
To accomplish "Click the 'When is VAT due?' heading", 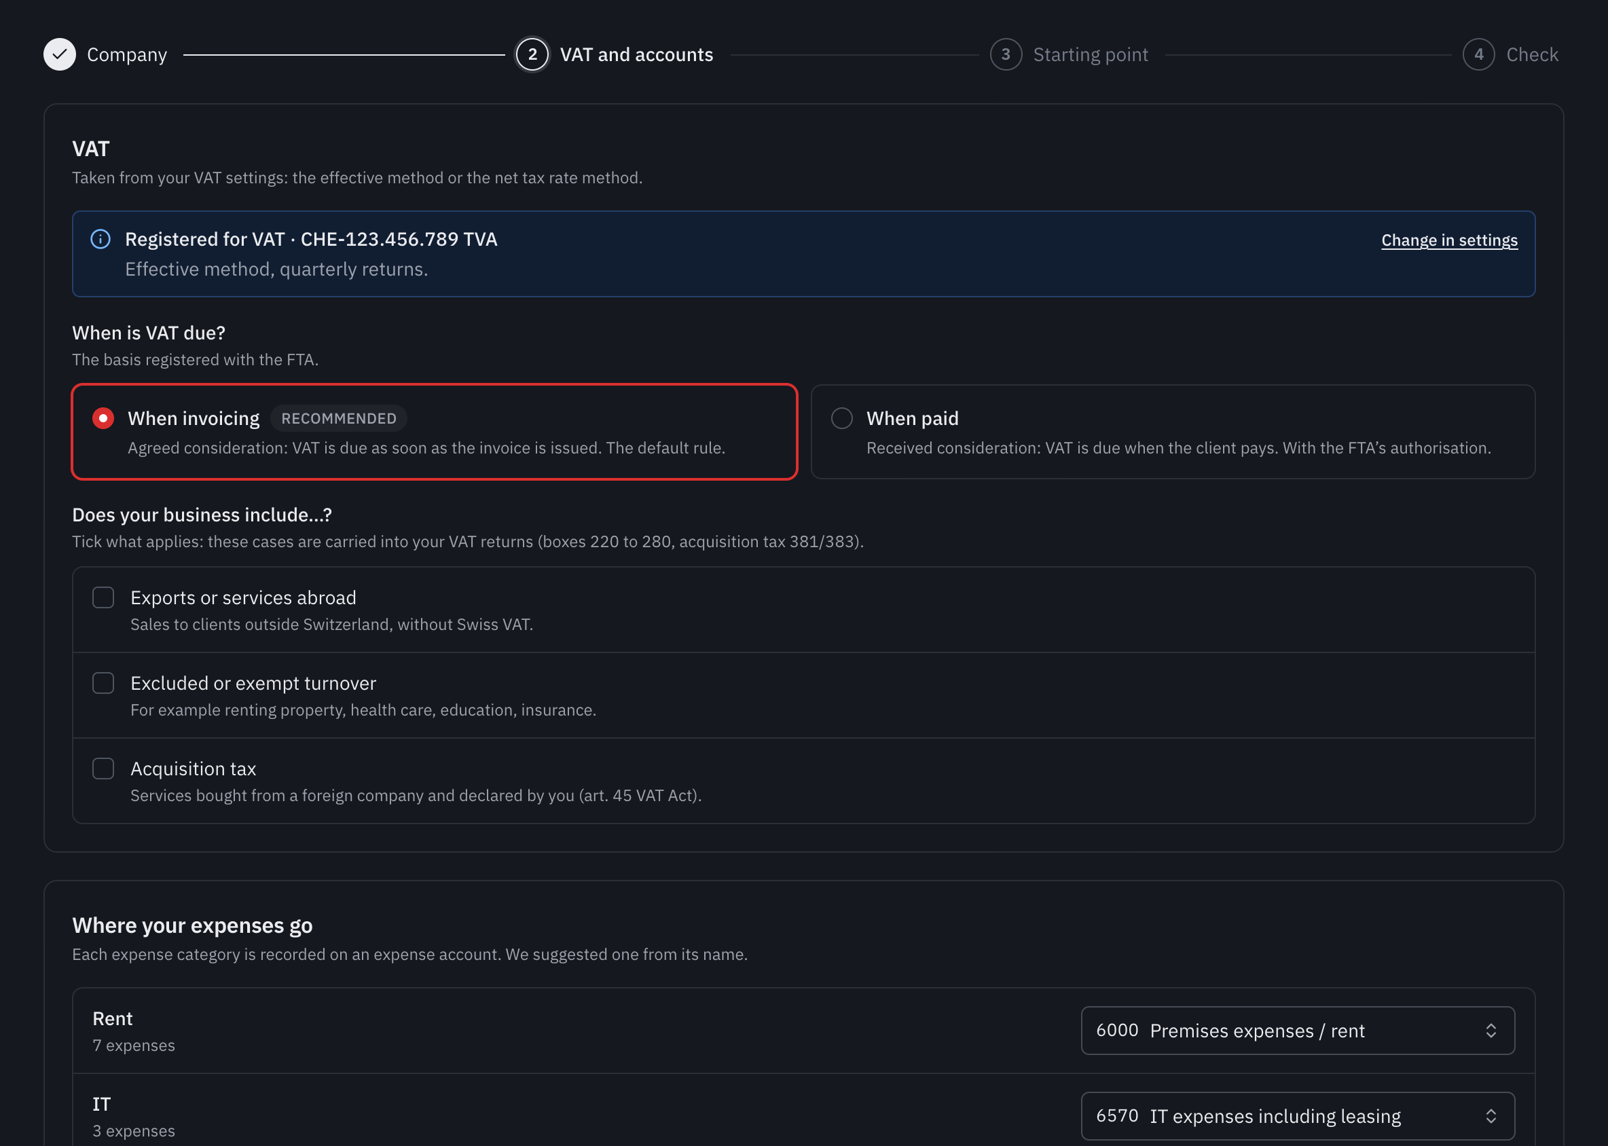I will click(x=148, y=333).
